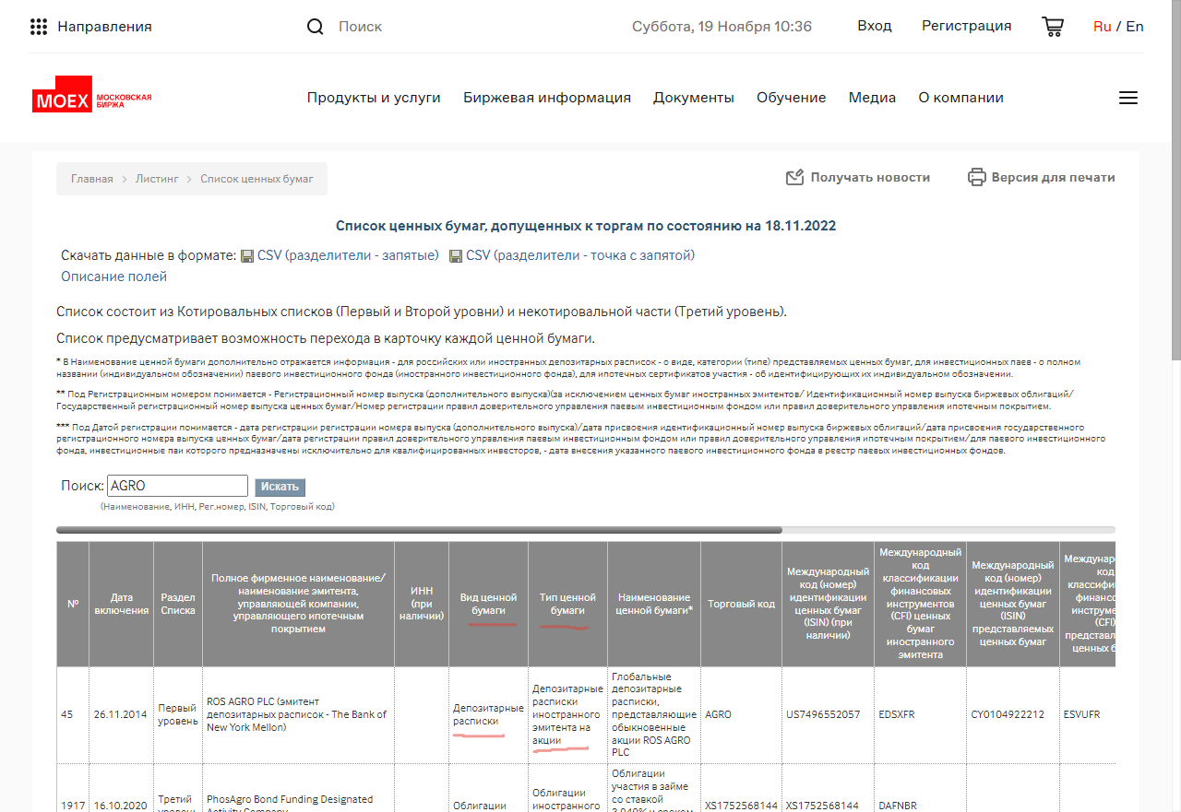Open the hamburger menu icon
The width and height of the screenshot is (1181, 812).
point(1127,98)
